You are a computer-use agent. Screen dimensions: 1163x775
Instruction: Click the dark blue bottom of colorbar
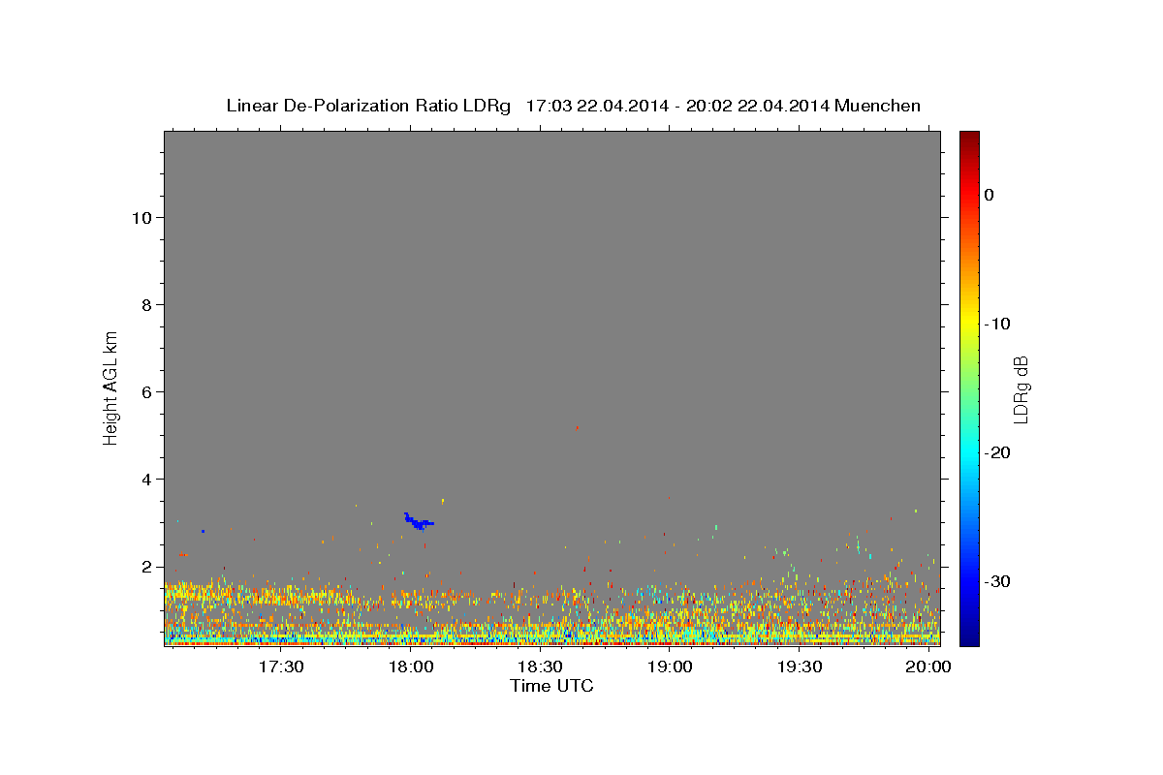pos(969,637)
